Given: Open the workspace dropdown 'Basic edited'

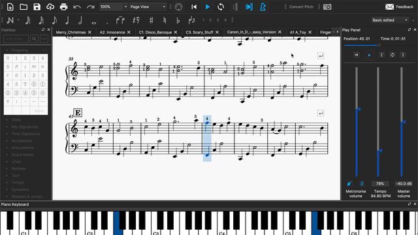Looking at the screenshot, I should point(391,20).
